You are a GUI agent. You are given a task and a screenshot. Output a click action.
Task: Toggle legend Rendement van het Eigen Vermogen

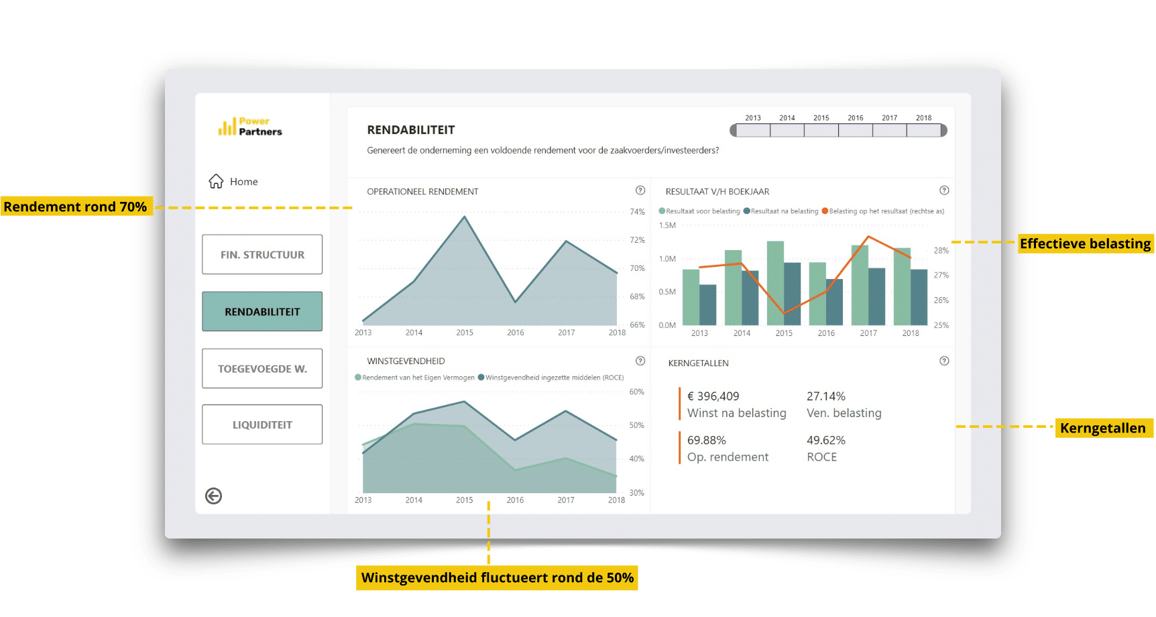(x=415, y=378)
